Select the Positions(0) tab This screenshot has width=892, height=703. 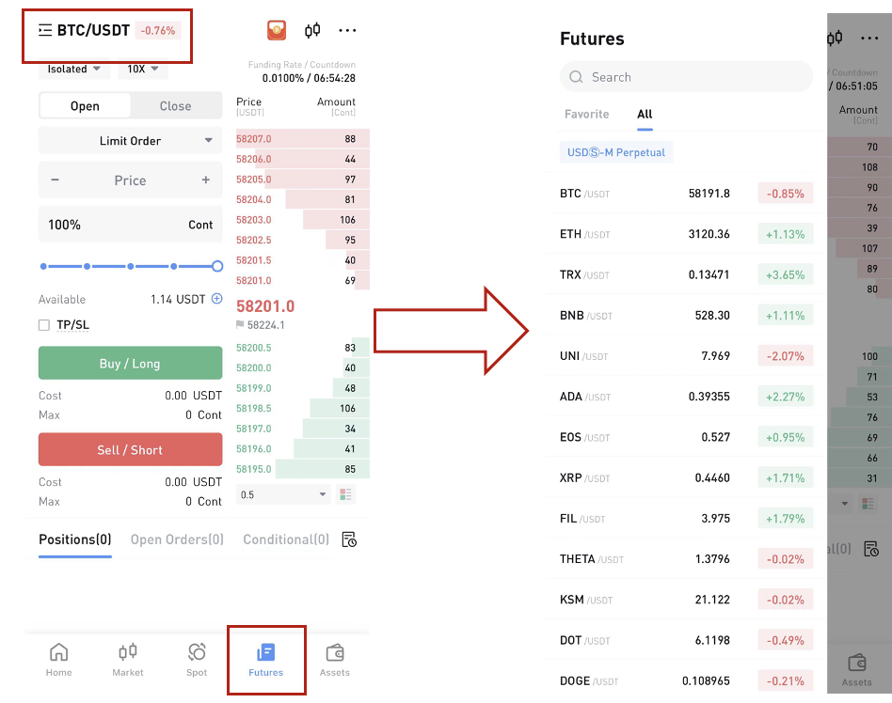coord(75,539)
